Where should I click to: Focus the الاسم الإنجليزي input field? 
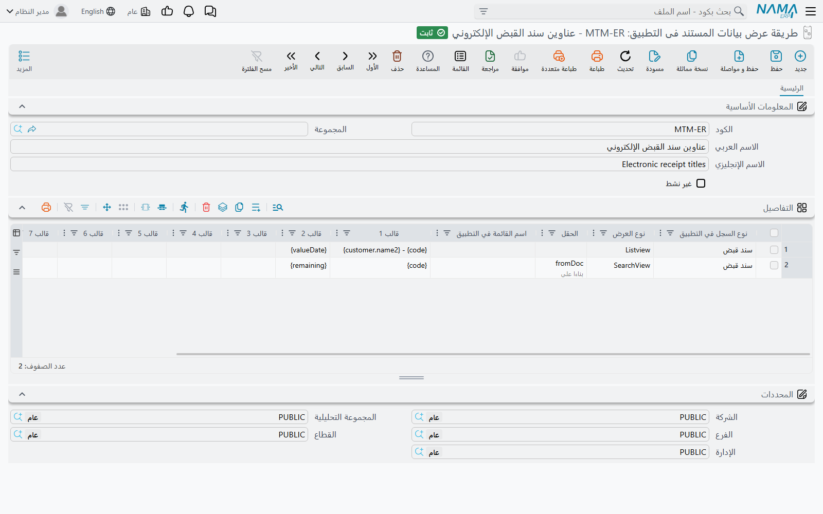pyautogui.click(x=360, y=164)
